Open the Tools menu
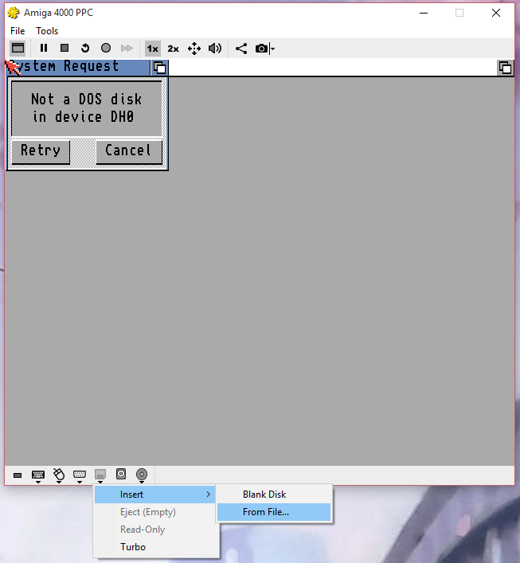 (x=47, y=31)
